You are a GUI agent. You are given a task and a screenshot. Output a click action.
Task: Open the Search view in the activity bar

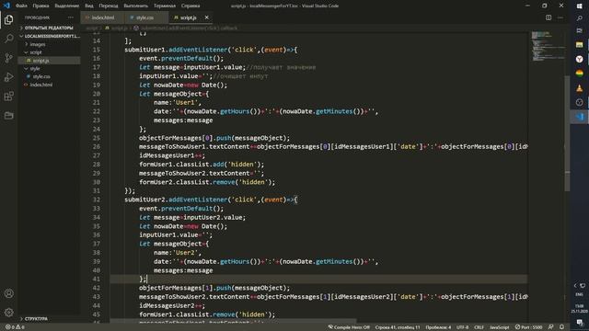tap(8, 39)
